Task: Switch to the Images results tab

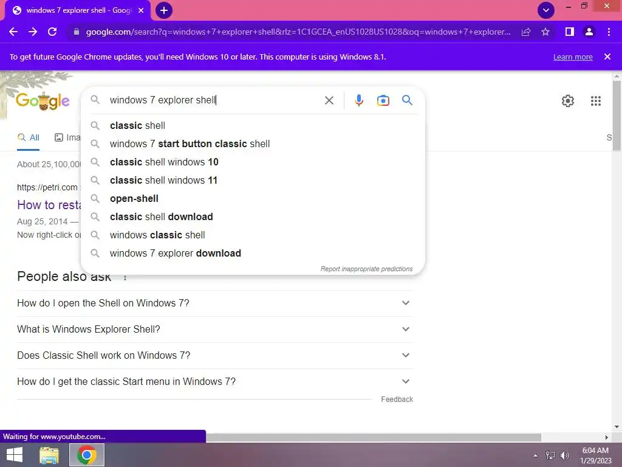Action: (x=67, y=138)
